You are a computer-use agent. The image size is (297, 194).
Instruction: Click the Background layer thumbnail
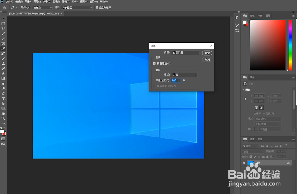point(251,163)
